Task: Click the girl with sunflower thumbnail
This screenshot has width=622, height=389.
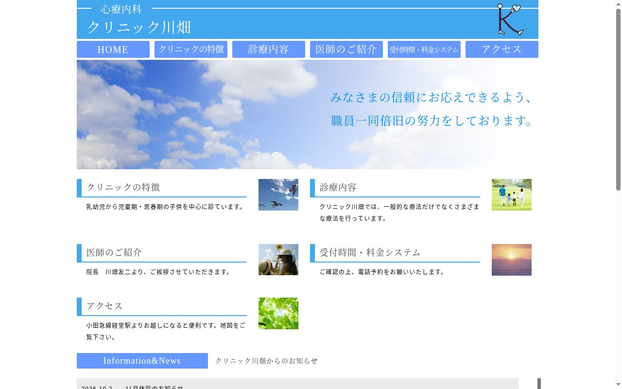Action: (x=278, y=260)
